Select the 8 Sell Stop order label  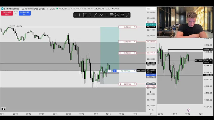(x=128, y=84)
